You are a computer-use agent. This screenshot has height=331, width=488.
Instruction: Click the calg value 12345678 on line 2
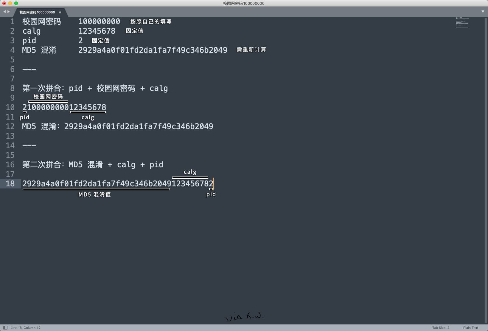point(97,31)
